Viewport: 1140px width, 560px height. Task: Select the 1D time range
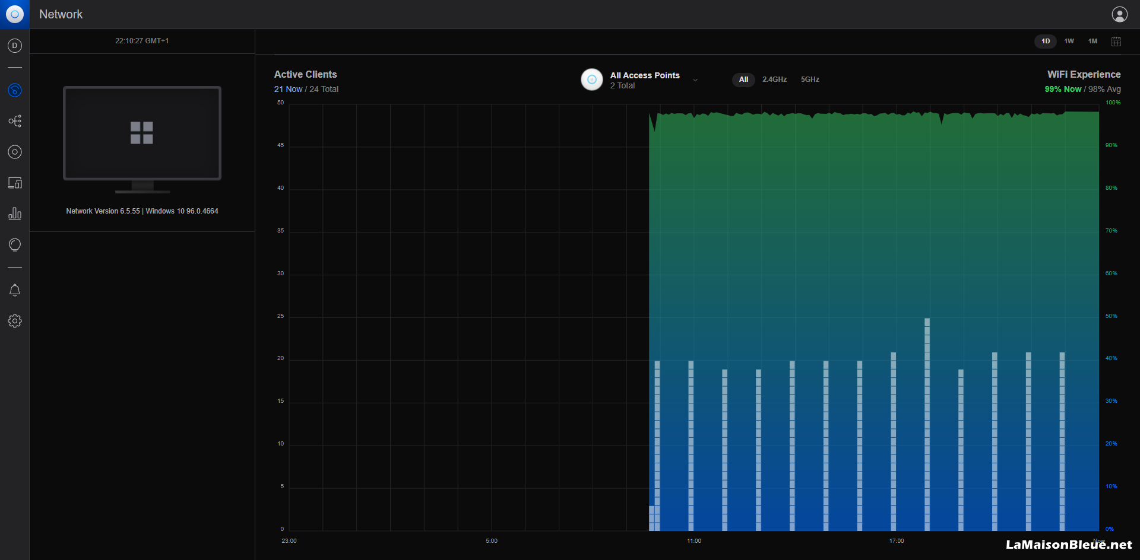1046,42
